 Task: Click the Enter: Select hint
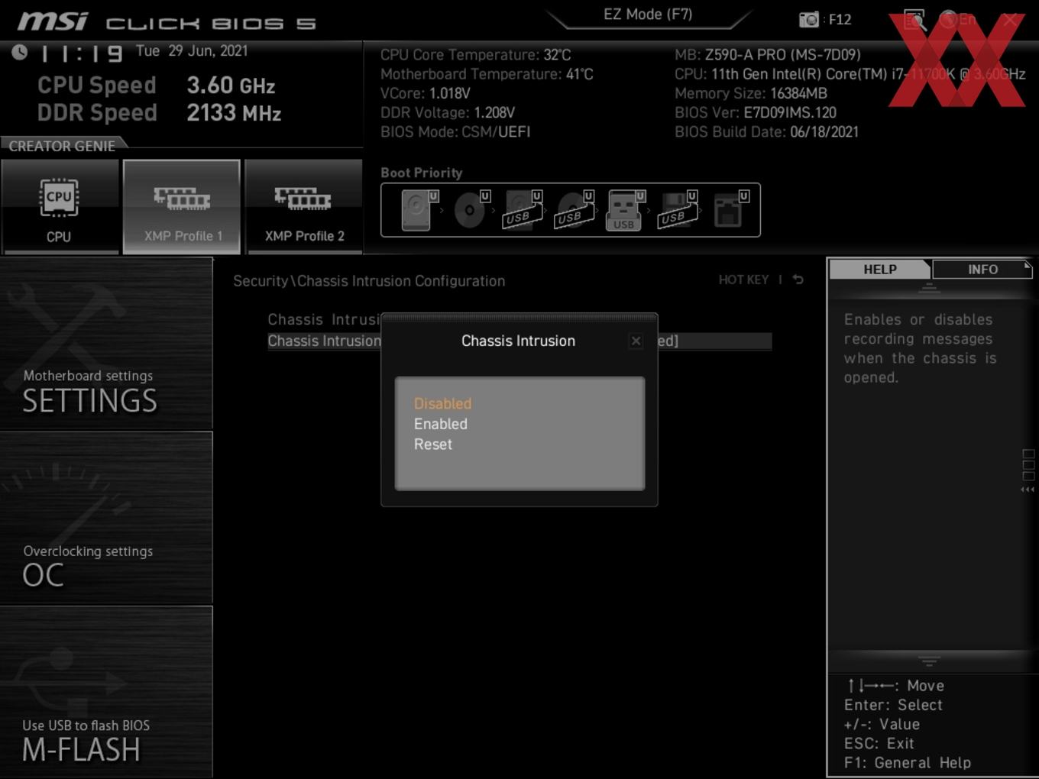893,705
